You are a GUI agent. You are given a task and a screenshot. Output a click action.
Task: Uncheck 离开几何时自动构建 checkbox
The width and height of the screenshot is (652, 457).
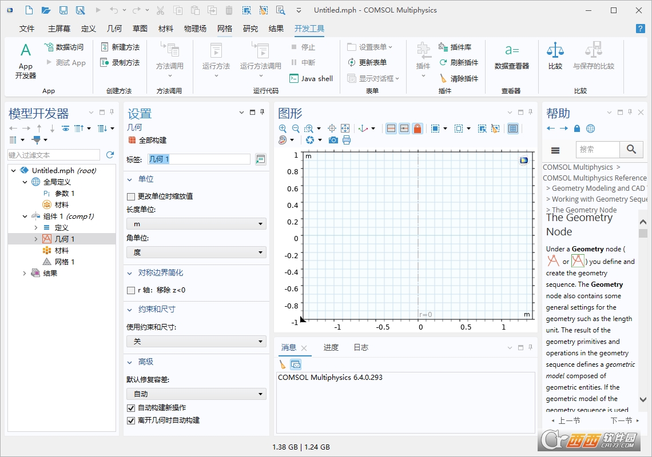point(131,420)
